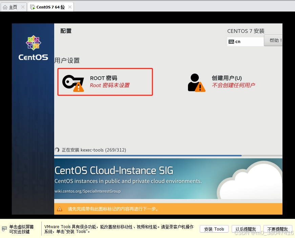Click the 用户设置 section heading
This screenshot has width=295, height=238.
click(x=67, y=61)
